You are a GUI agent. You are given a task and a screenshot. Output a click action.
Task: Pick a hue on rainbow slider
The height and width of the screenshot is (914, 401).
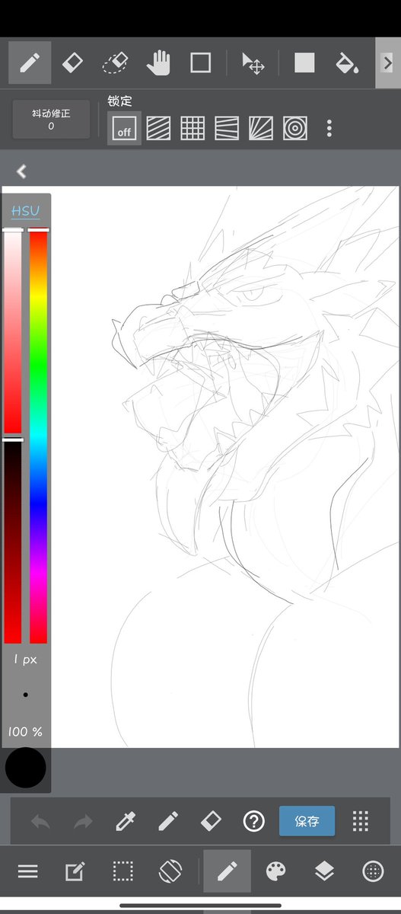pyautogui.click(x=38, y=436)
